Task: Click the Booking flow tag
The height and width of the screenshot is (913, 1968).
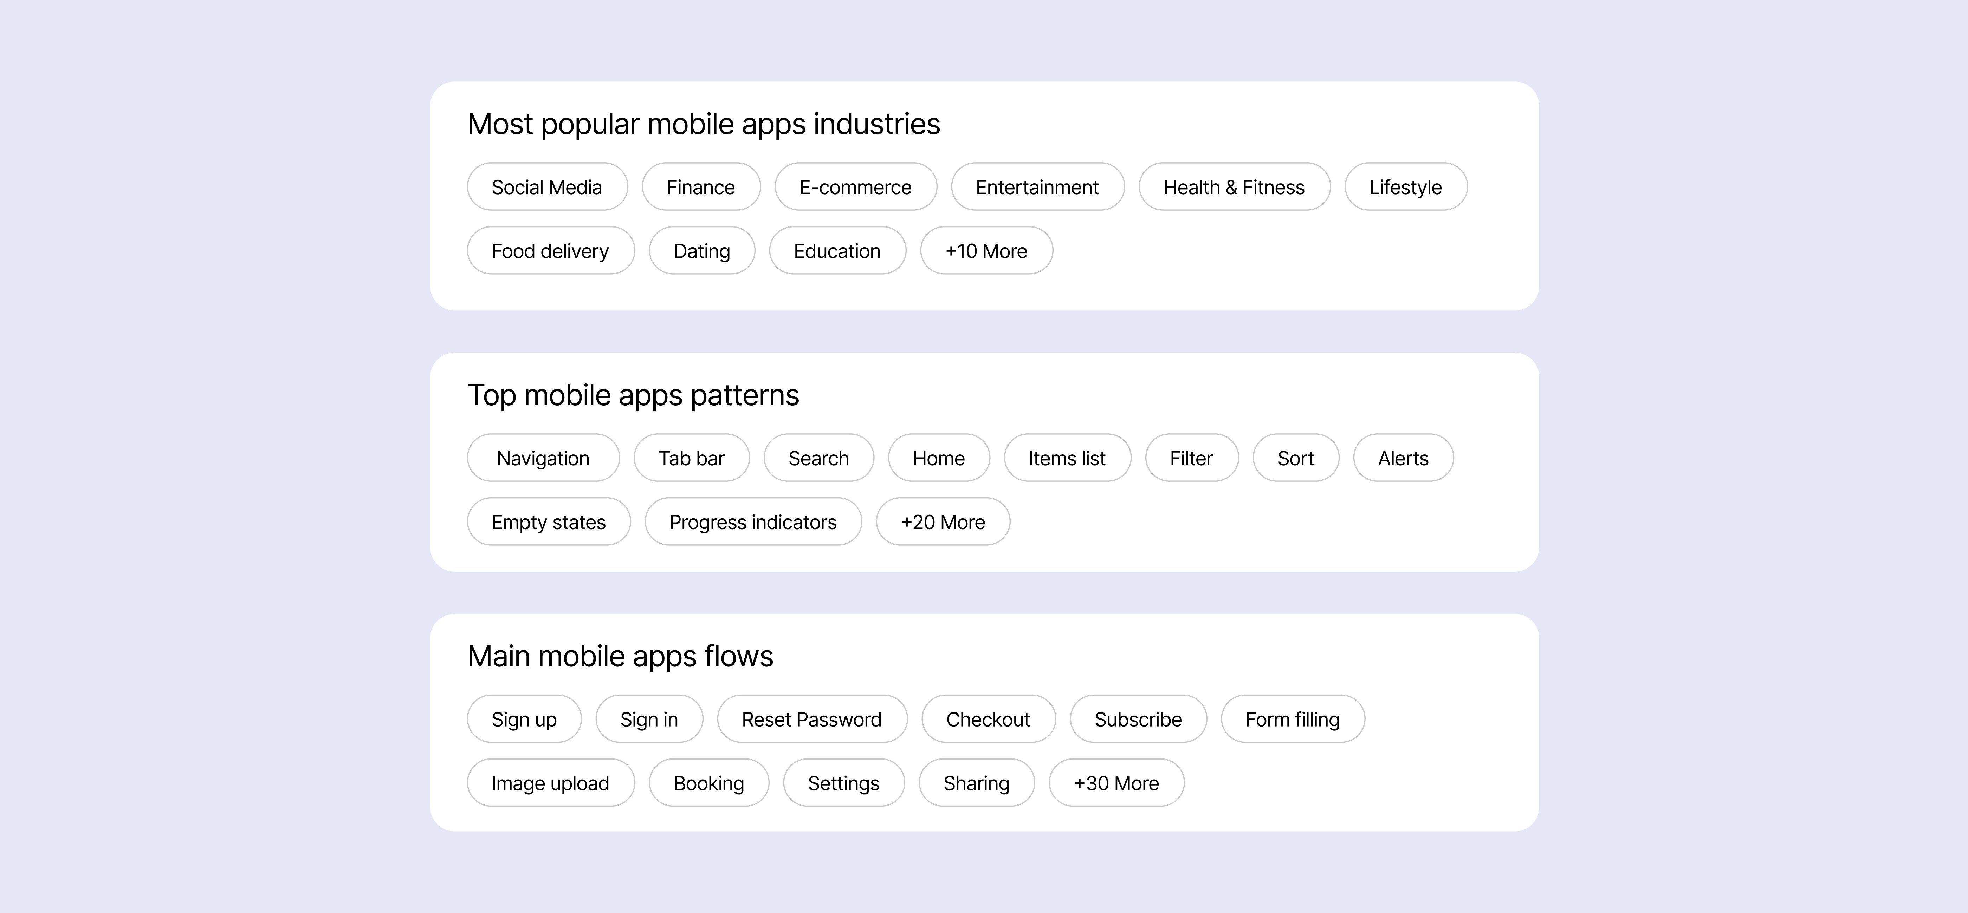Action: coord(709,782)
